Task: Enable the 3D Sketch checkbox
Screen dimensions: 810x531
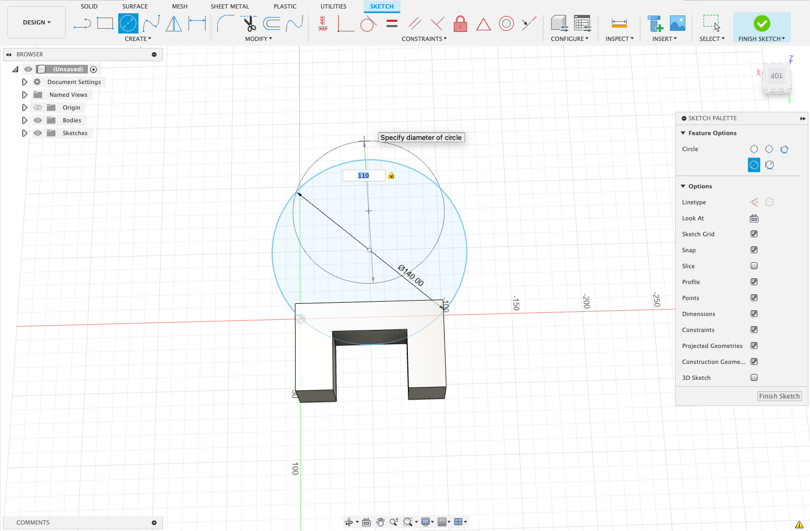Action: (x=754, y=378)
